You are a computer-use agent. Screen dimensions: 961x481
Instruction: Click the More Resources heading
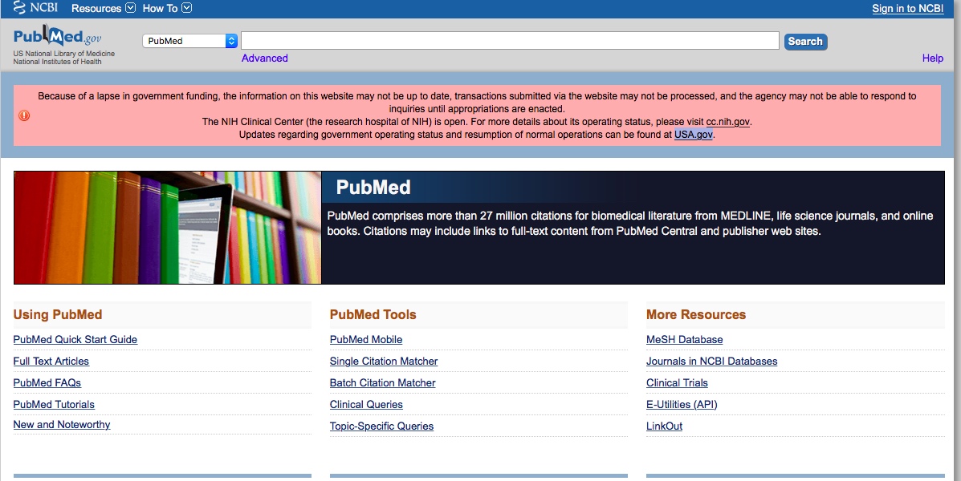click(695, 314)
